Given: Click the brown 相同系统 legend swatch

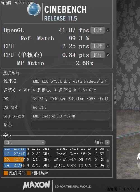Looking at the screenshot, I should [29, 173].
